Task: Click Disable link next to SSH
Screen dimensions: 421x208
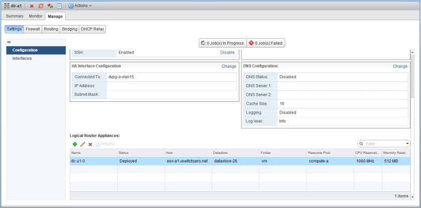Action: (x=227, y=52)
